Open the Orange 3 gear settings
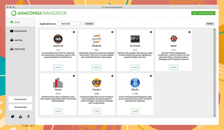This screenshot has height=130, width=224. pos(112,76)
